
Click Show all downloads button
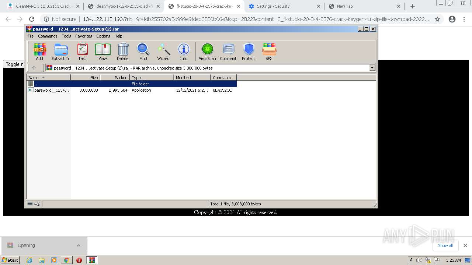445,245
